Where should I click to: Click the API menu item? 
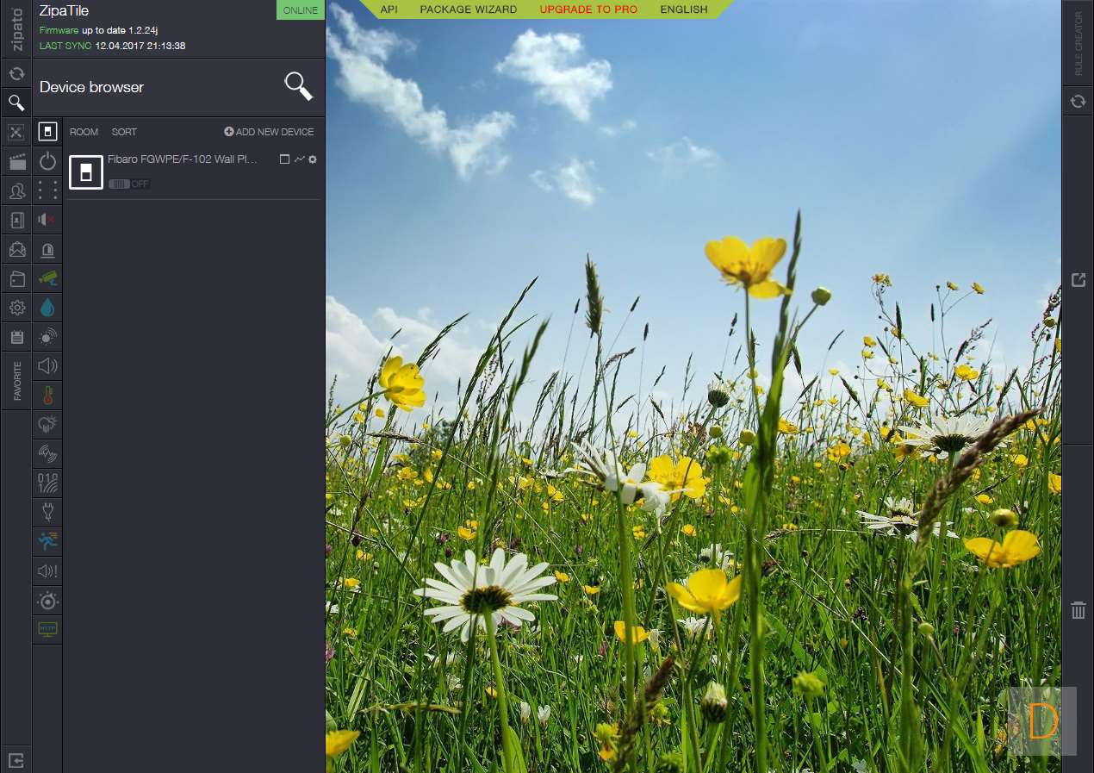click(388, 9)
